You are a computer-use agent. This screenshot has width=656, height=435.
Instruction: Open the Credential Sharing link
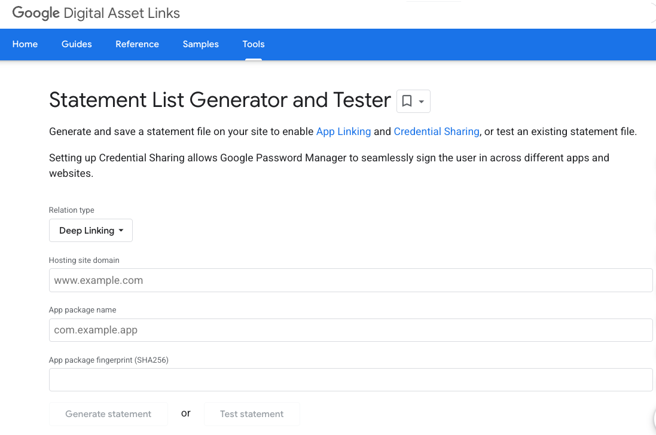(436, 131)
